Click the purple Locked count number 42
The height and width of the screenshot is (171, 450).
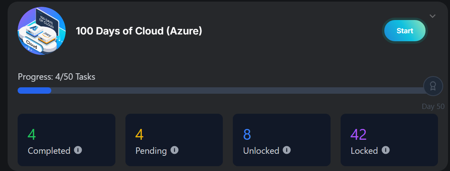coord(359,135)
